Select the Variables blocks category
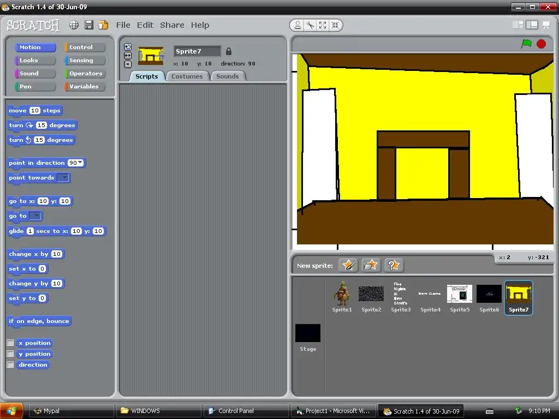The image size is (559, 419). pyautogui.click(x=85, y=87)
